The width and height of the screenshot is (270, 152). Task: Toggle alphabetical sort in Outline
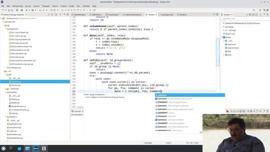pos(247,15)
